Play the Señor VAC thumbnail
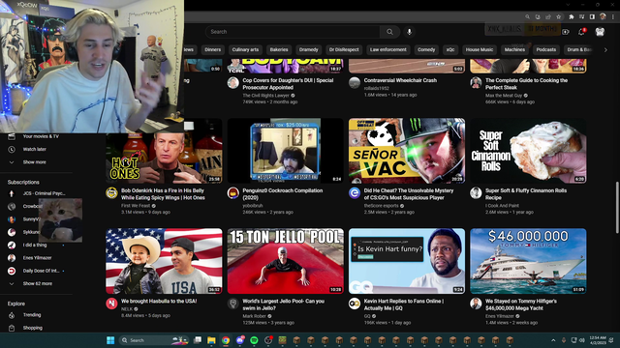Screen dimensions: 620x348 [x=407, y=151]
